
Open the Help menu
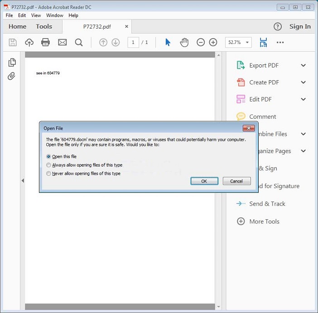(73, 15)
